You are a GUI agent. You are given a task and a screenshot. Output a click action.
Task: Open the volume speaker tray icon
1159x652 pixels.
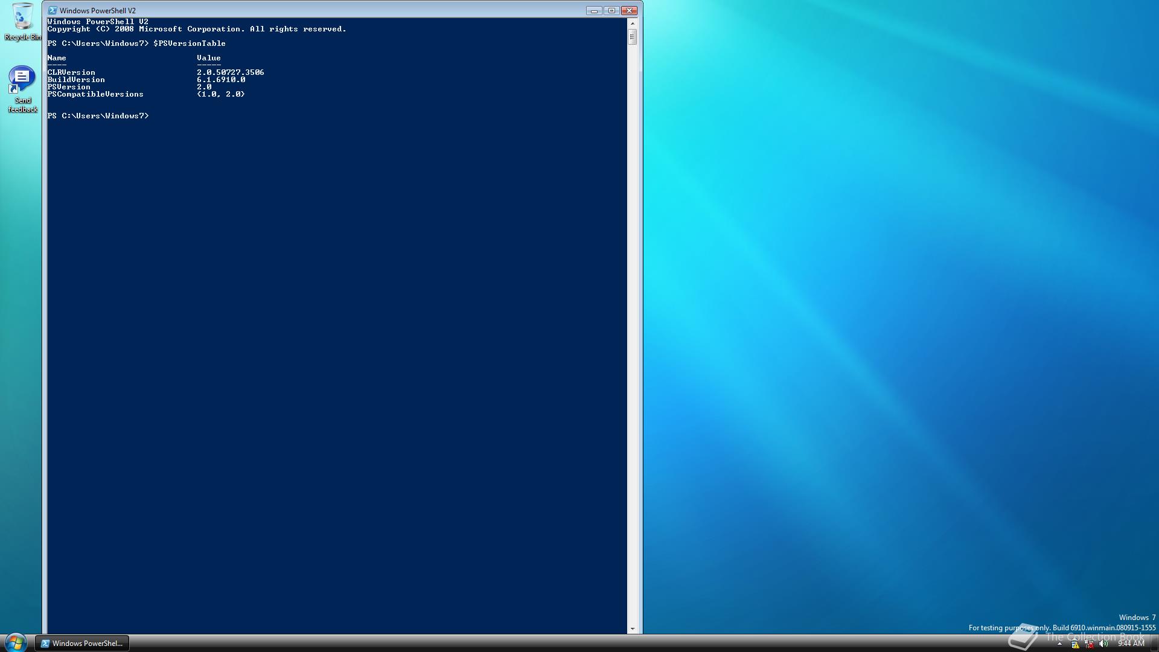(x=1103, y=644)
